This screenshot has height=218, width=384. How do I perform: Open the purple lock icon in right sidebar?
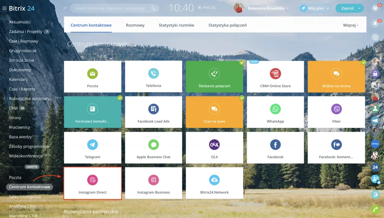tap(375, 74)
